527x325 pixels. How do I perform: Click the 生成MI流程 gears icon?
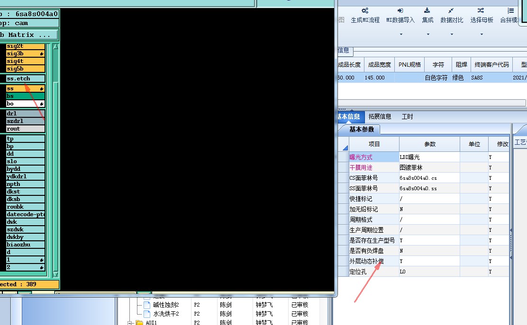pos(365,11)
